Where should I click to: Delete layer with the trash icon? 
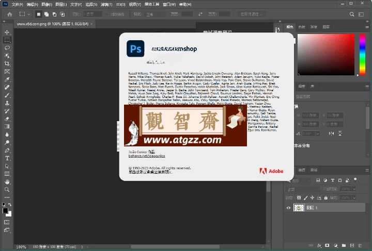point(360,245)
